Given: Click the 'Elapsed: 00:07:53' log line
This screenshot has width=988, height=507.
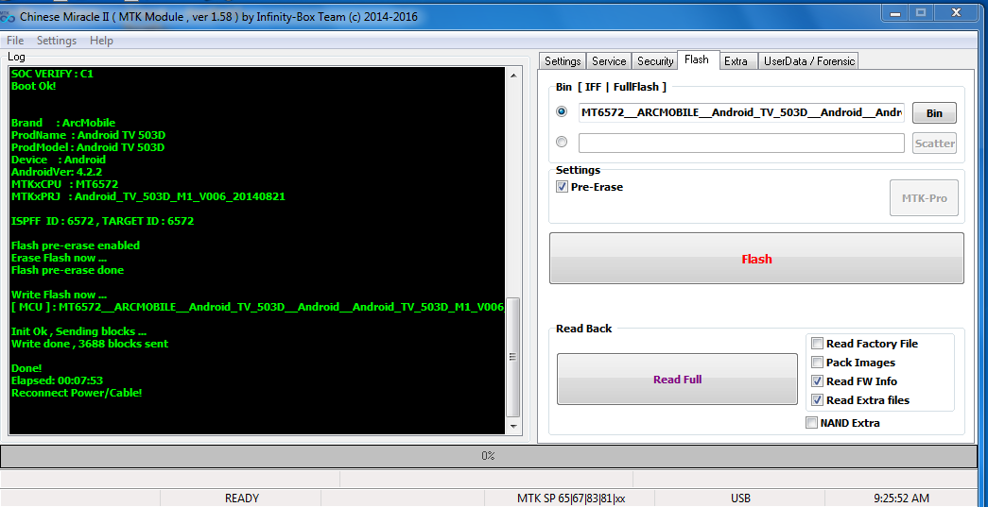Looking at the screenshot, I should click(x=57, y=380).
